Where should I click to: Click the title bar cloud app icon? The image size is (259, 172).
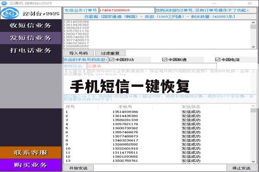tap(4, 3)
